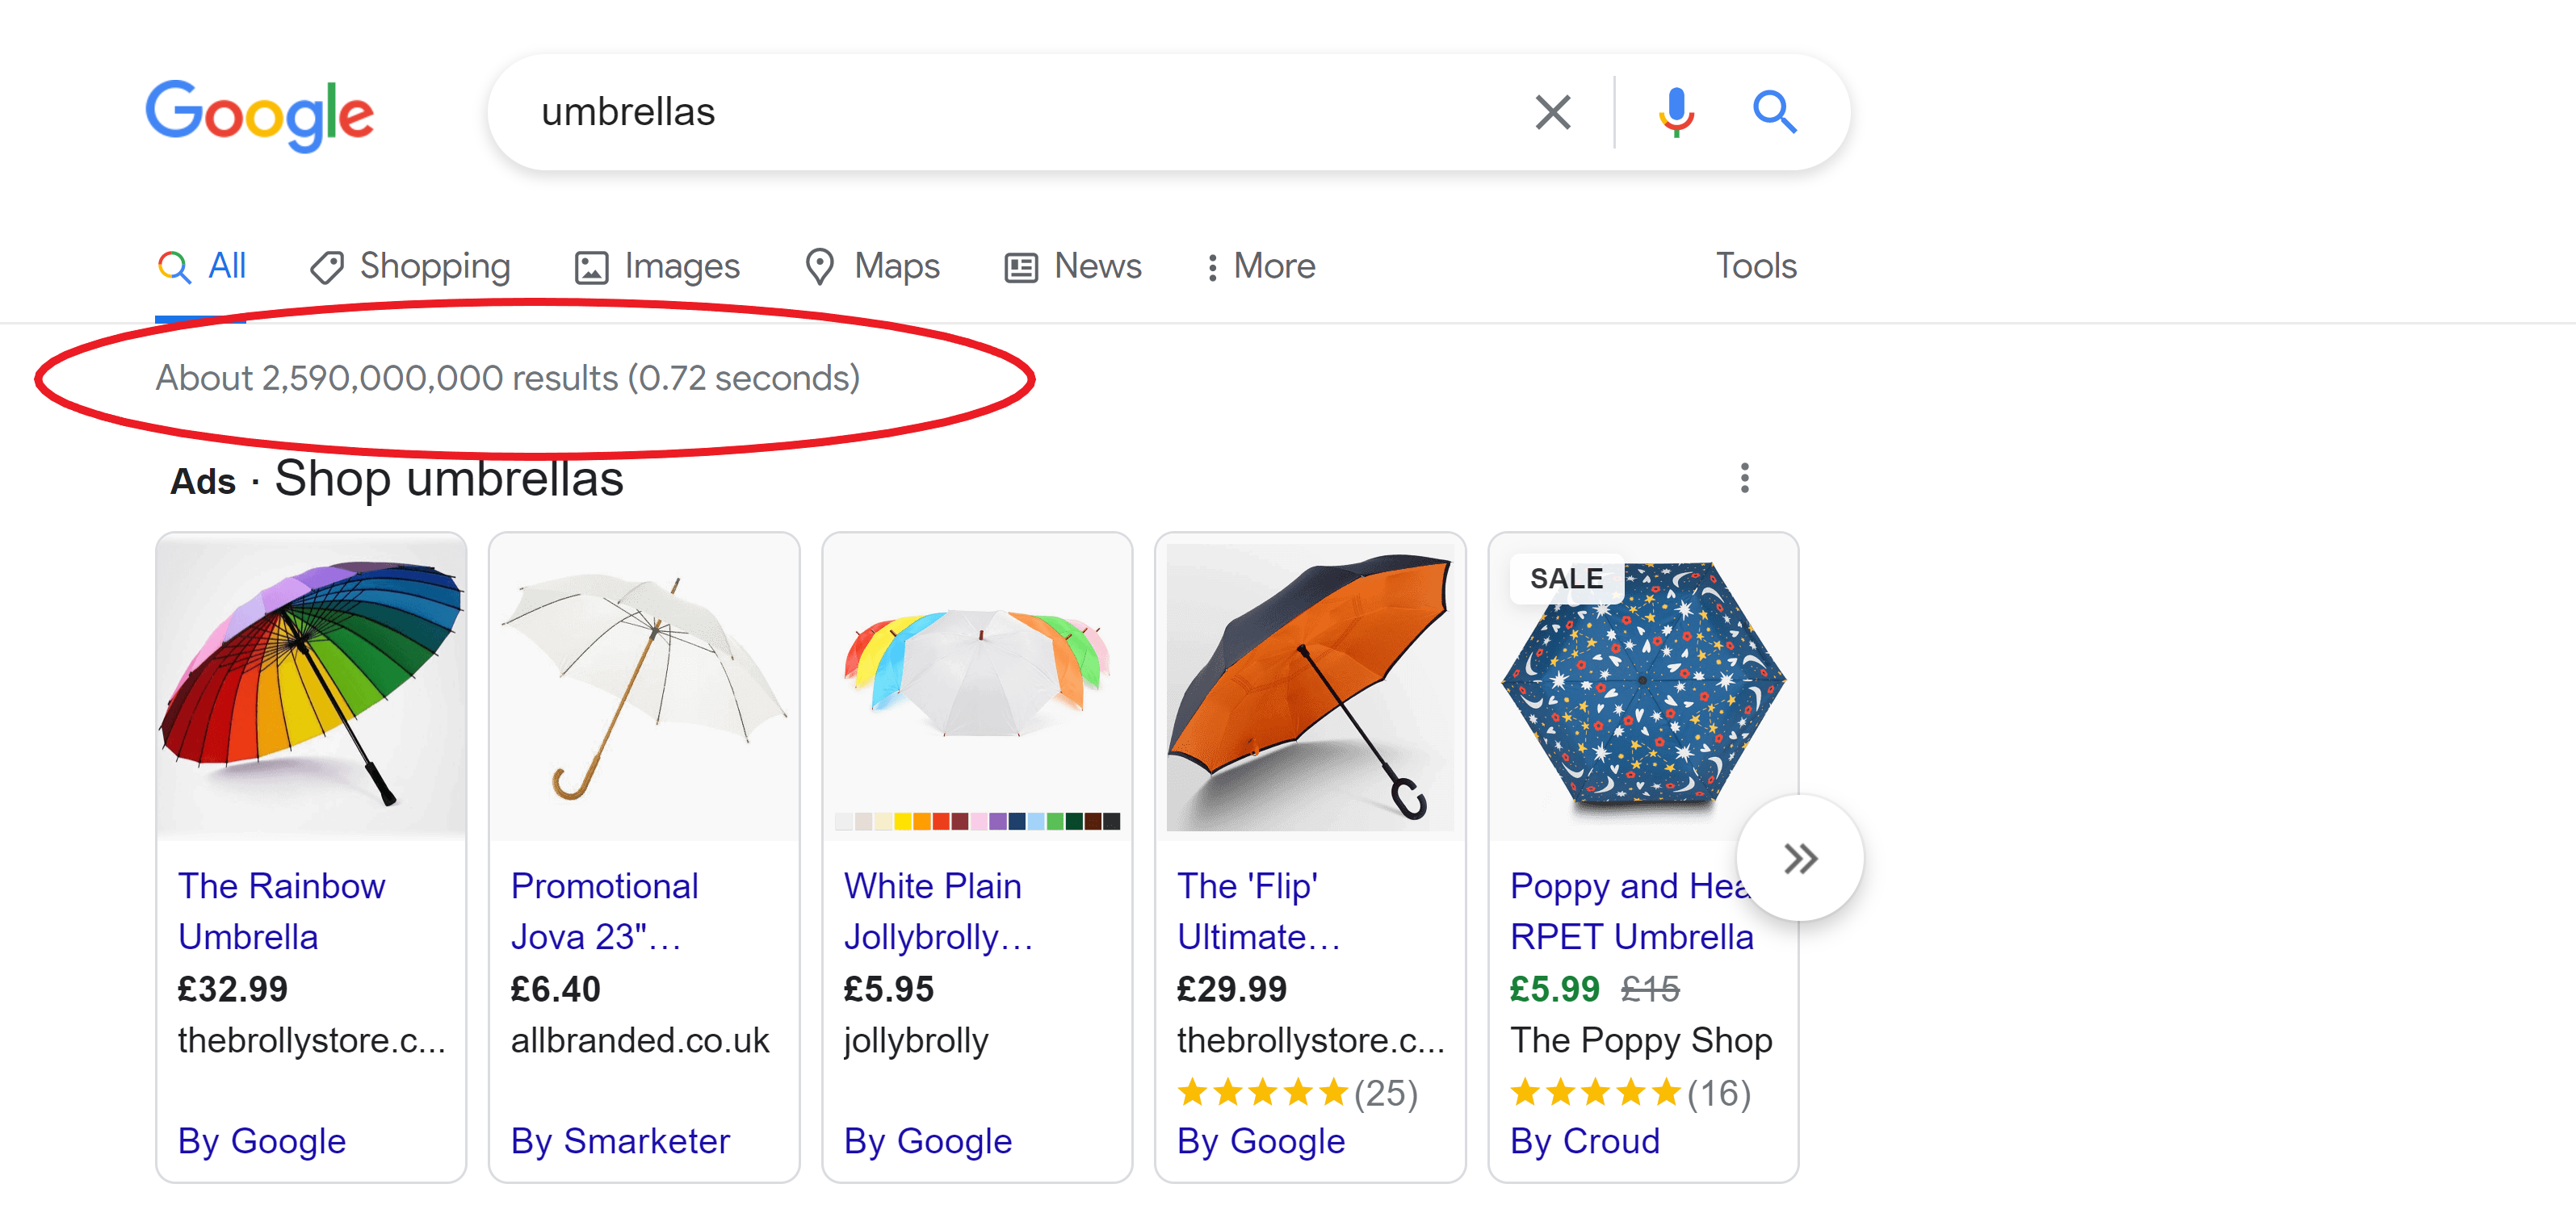The image size is (2576, 1209).
Task: Start voice search with the microphone icon
Action: pyautogui.click(x=1676, y=112)
